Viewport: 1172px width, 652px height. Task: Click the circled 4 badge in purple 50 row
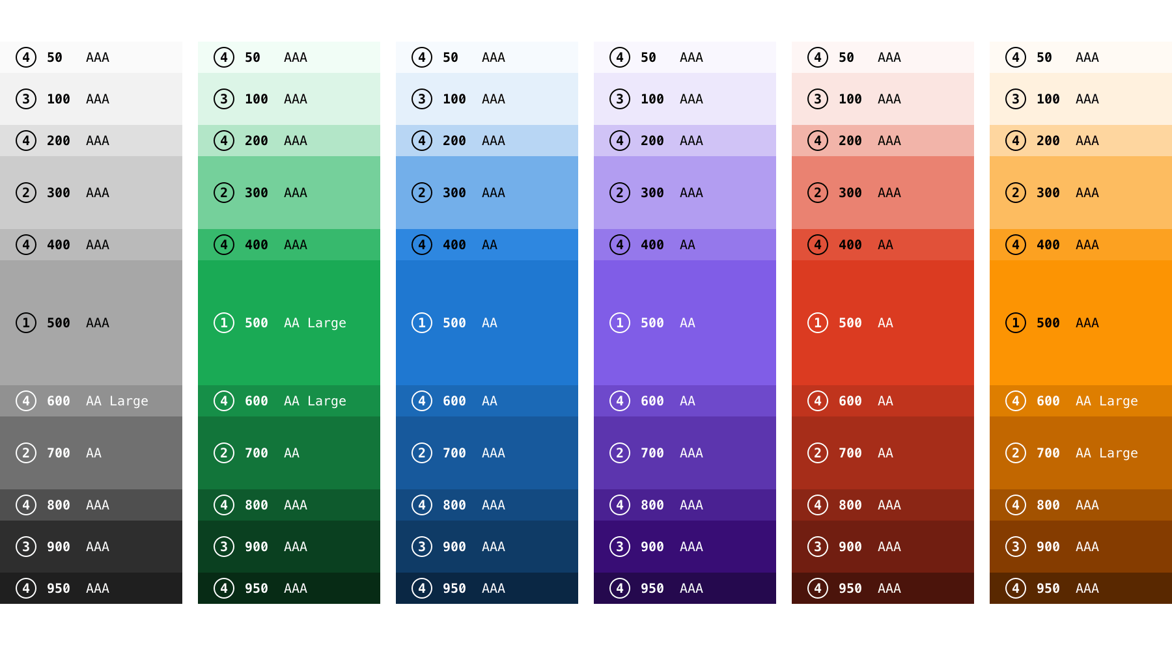point(620,57)
